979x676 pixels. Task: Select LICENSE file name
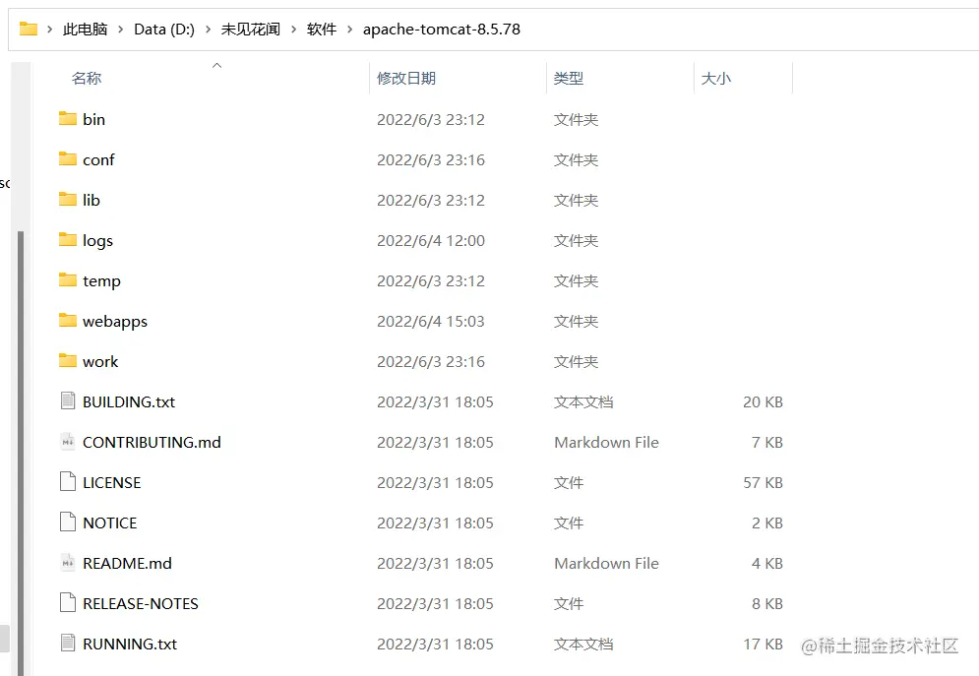pos(112,482)
